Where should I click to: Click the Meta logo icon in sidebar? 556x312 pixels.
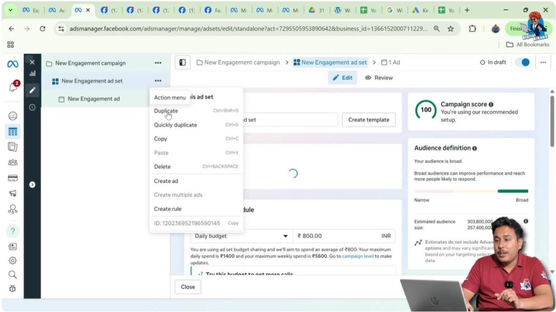[13, 64]
